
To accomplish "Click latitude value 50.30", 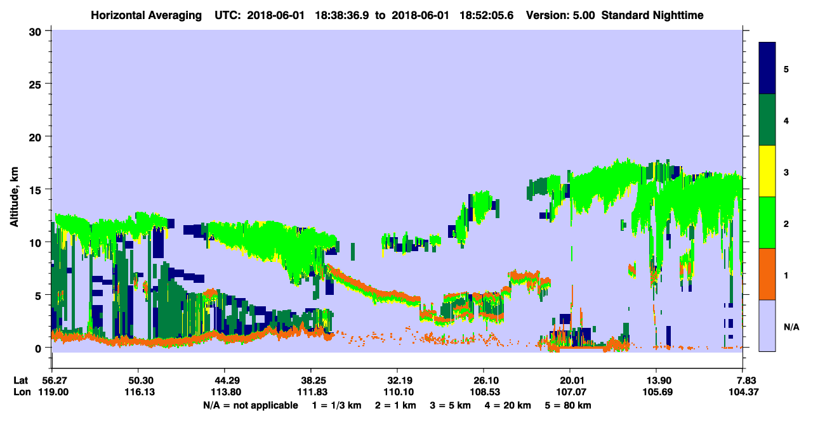I will click(138, 381).
